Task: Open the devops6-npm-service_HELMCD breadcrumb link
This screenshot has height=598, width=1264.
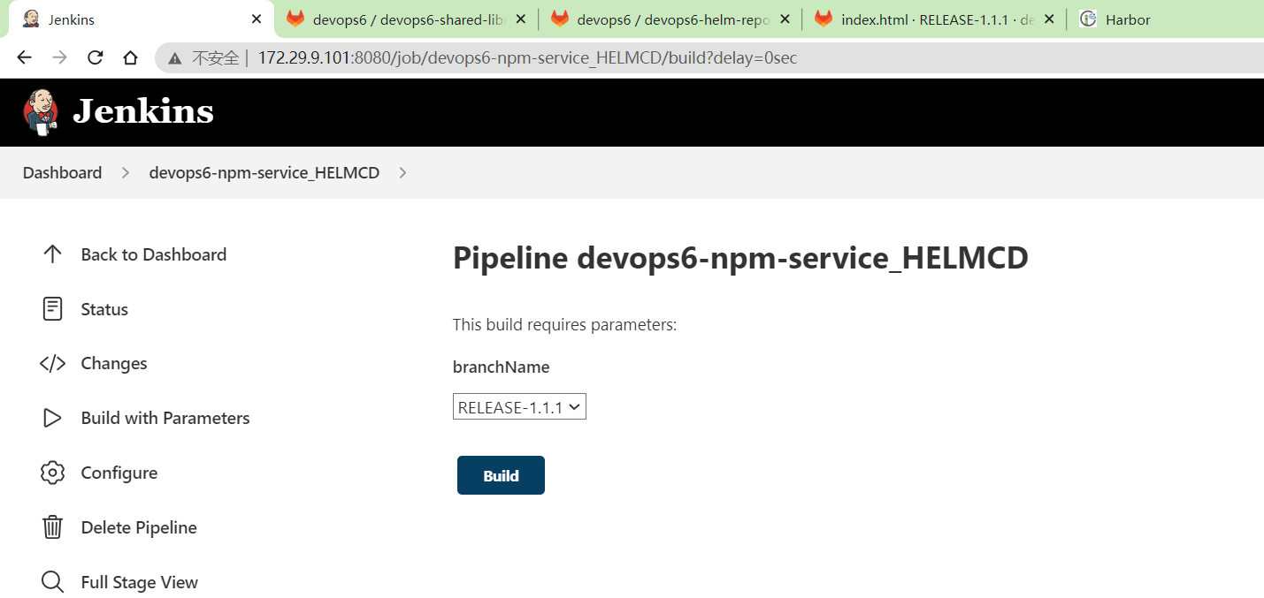Action: coord(264,173)
